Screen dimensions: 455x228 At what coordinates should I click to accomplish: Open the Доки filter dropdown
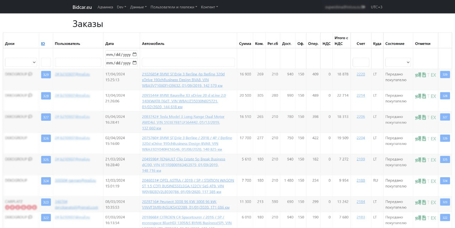pyautogui.click(x=21, y=62)
